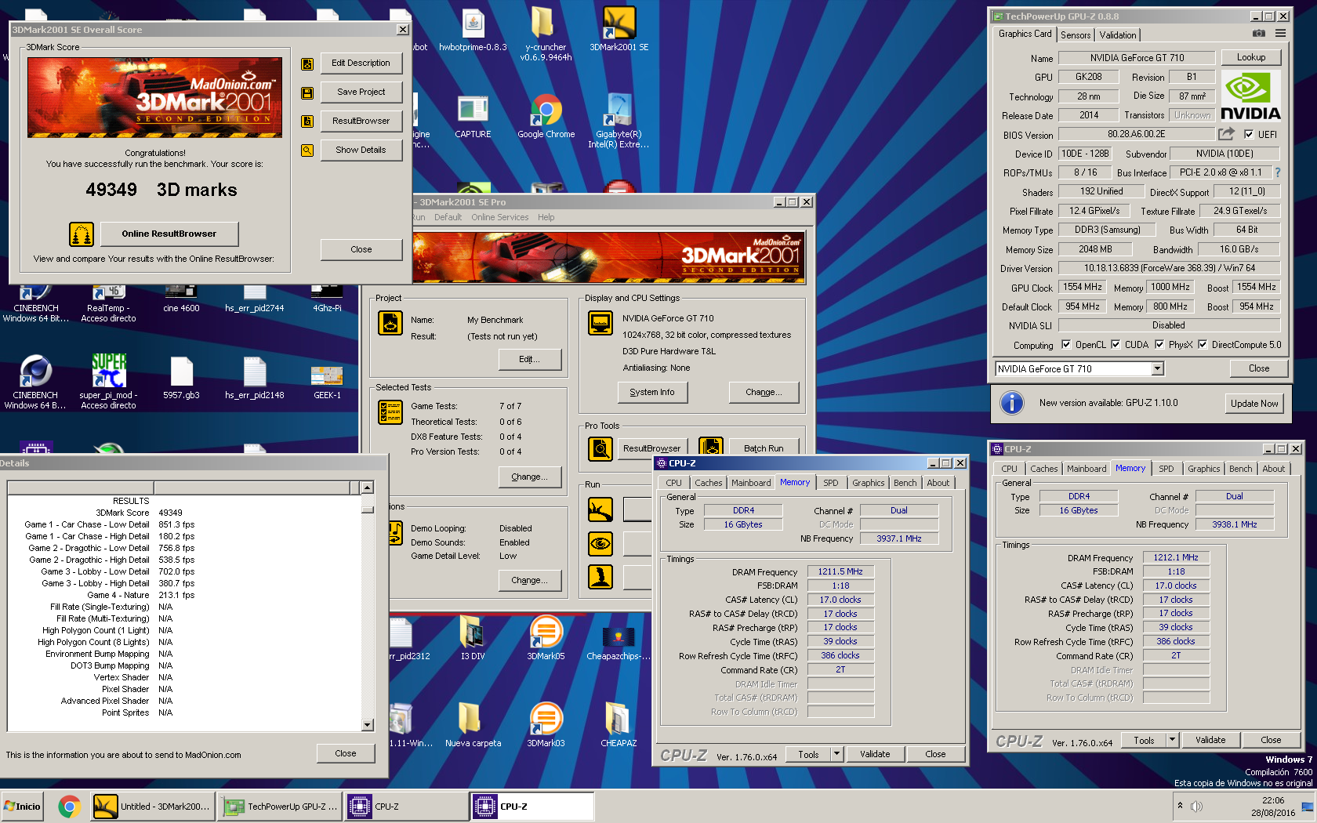Click the Details results scrollbar up arrow

pos(367,488)
